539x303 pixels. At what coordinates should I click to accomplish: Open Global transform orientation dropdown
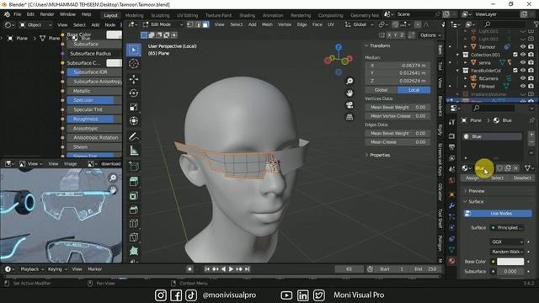pos(360,24)
